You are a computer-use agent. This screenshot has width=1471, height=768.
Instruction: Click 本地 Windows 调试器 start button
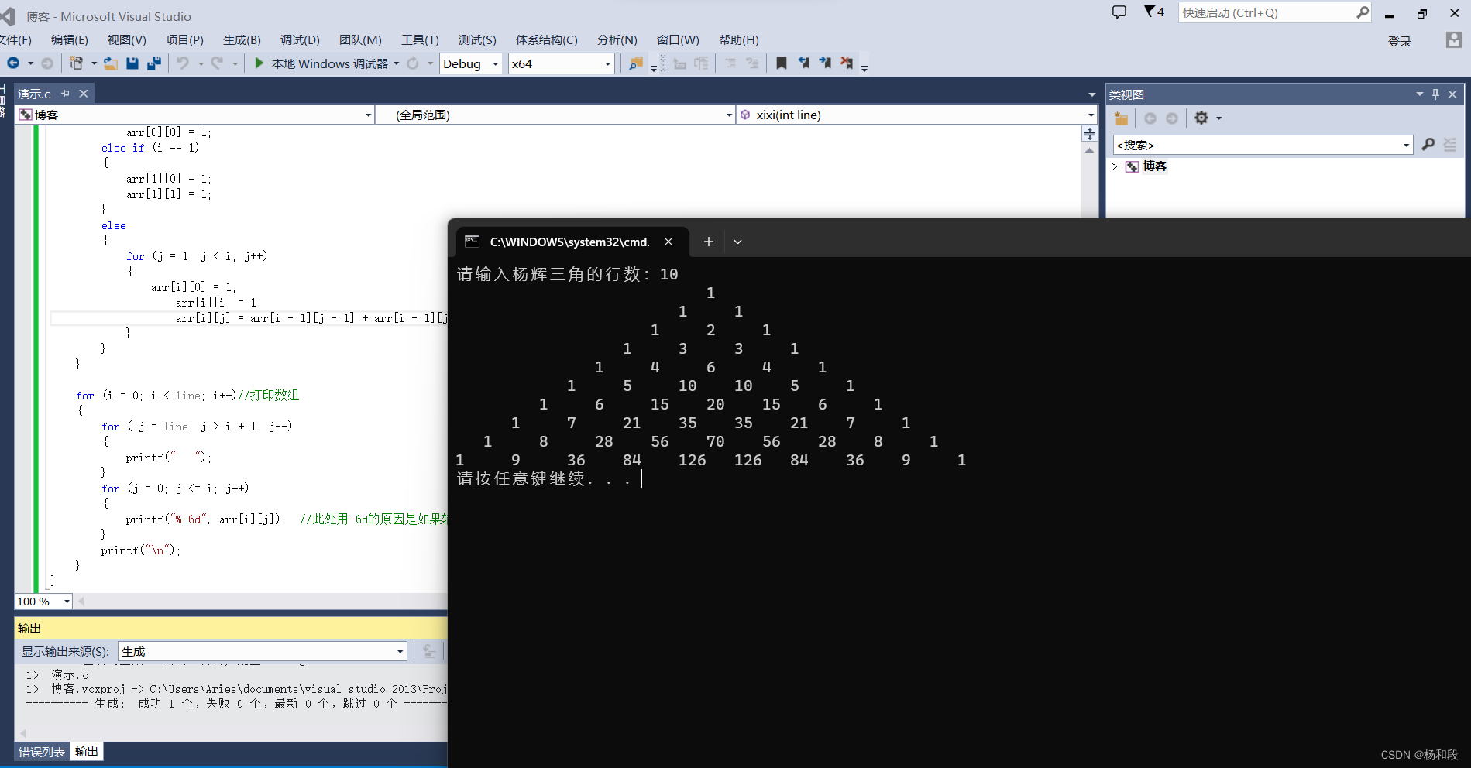(329, 64)
